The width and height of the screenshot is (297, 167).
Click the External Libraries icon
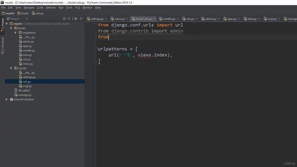tap(12, 99)
